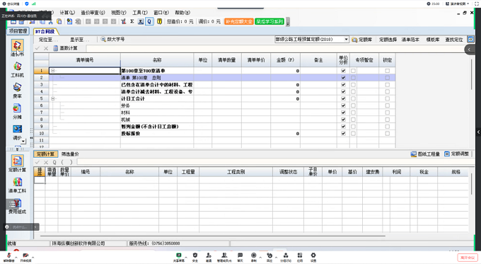
Task: Check 专项暂定 checkbox in row 5
Action: (x=353, y=98)
